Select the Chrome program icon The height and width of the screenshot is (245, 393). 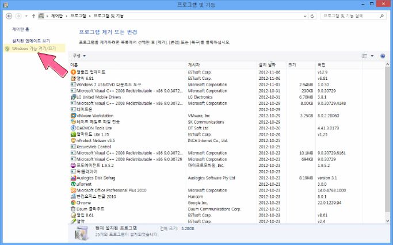73,202
